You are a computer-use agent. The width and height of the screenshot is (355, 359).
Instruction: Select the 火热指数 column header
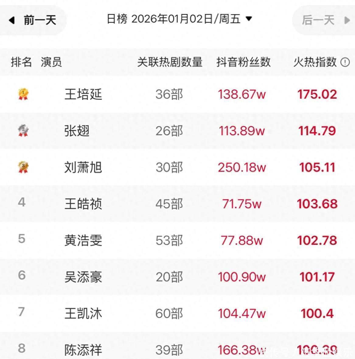coord(315,62)
